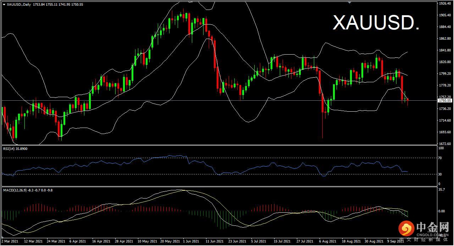
Task: Select price level 1905.40 on the axis
Action: (x=444, y=15)
